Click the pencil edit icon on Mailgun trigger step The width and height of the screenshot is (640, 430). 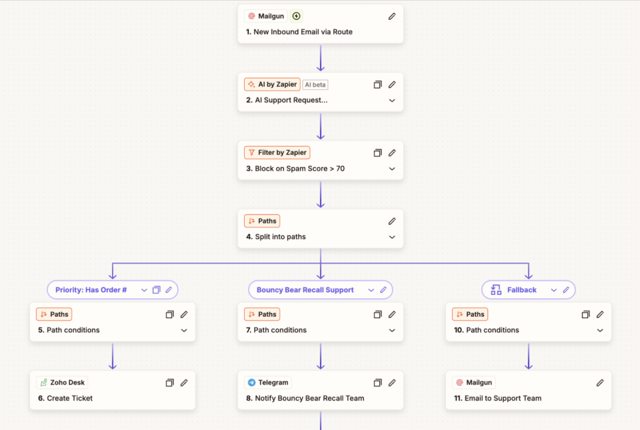392,16
